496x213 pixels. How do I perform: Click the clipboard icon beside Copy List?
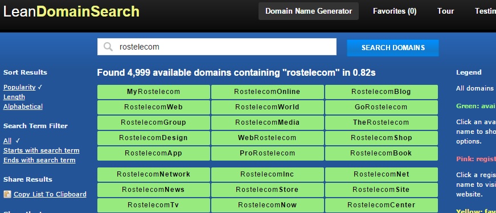(x=7, y=194)
